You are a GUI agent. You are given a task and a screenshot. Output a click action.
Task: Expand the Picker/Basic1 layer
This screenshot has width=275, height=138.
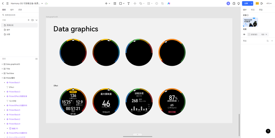pyautogui.click(x=5, y=83)
